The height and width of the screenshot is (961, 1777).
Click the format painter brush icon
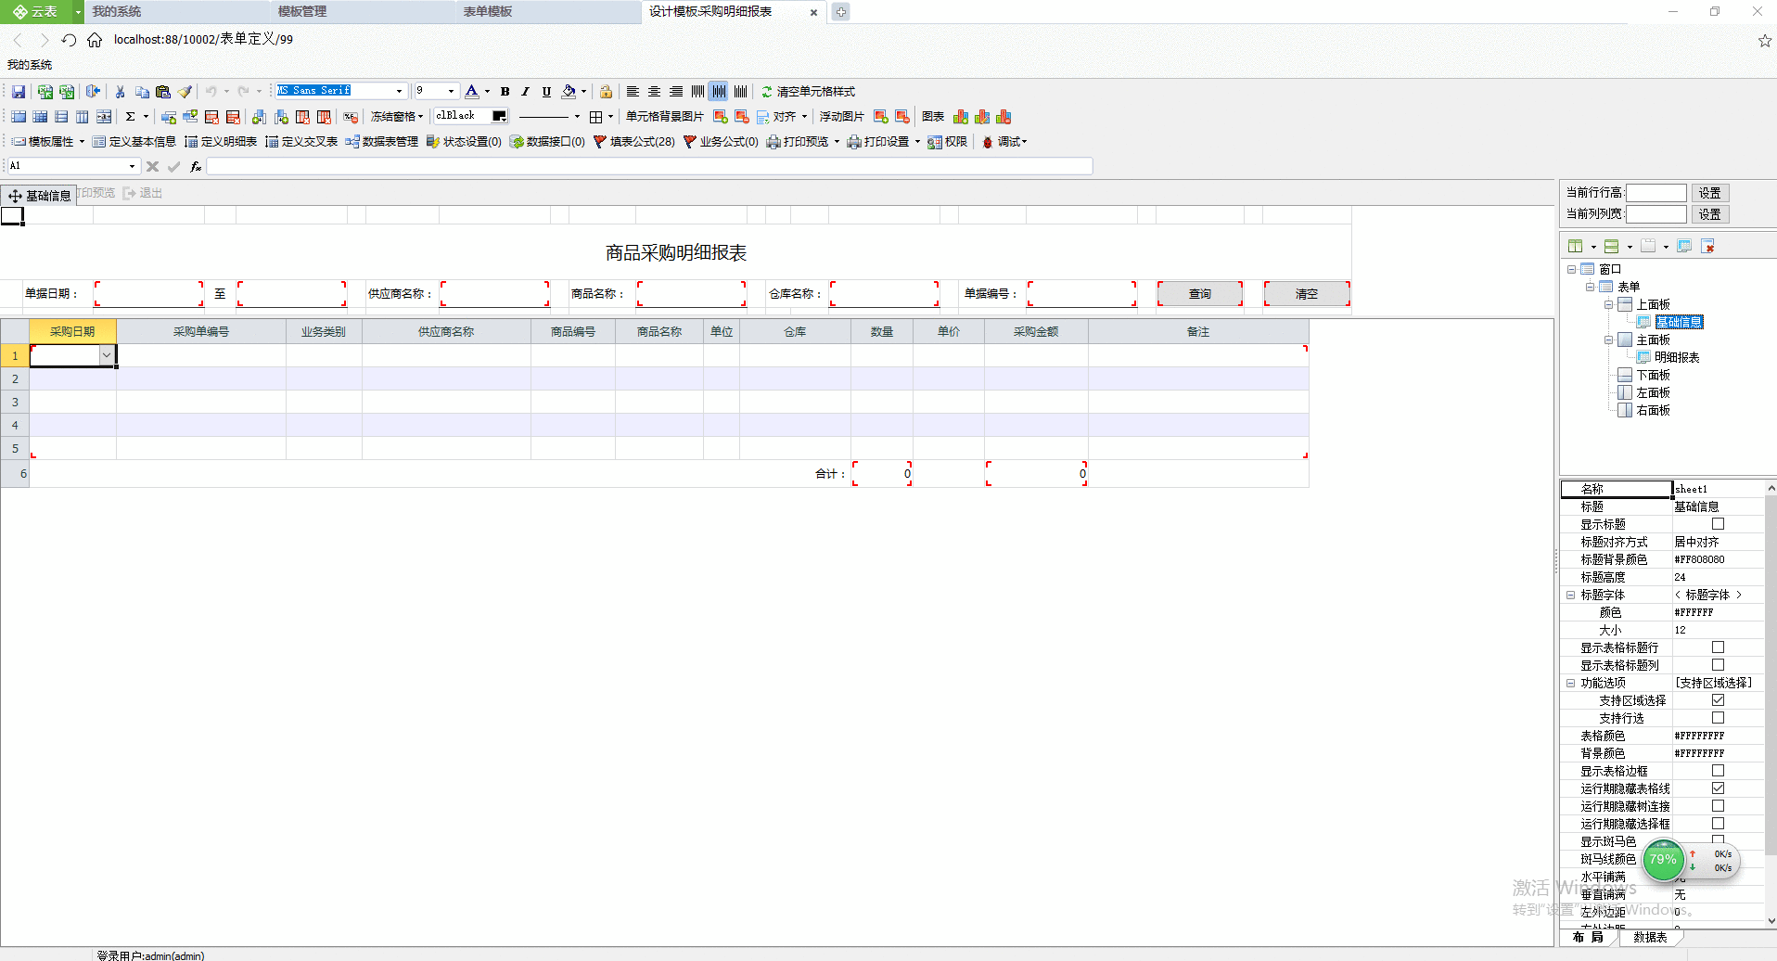185,92
